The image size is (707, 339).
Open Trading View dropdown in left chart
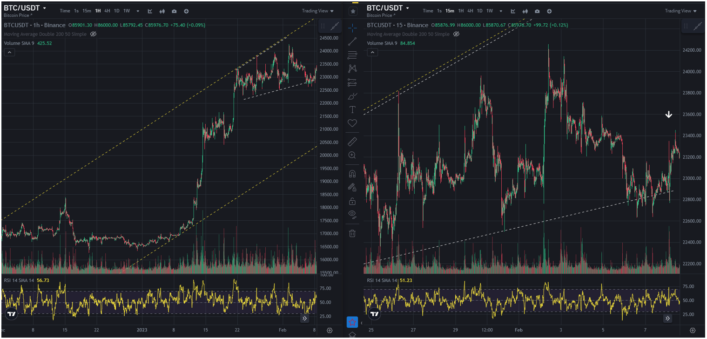click(317, 11)
